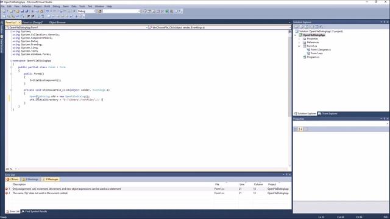Open the empty find combo box dropdown
Screen dimensions: 390x219
pyautogui.click(x=139, y=11)
